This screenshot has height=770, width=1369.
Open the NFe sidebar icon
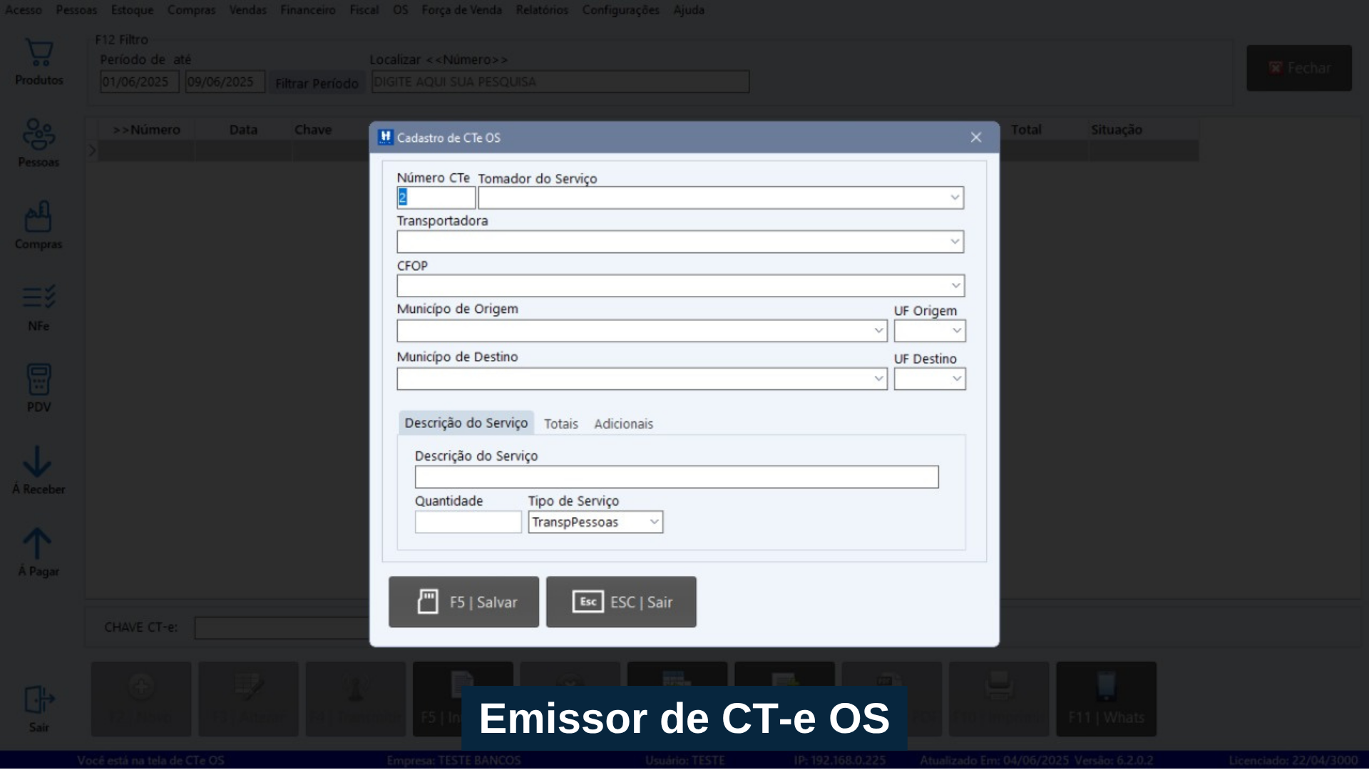(x=39, y=307)
